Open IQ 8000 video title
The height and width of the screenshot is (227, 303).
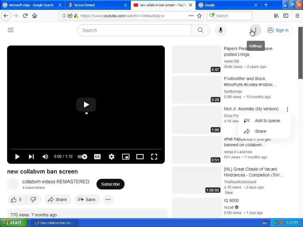(231, 200)
